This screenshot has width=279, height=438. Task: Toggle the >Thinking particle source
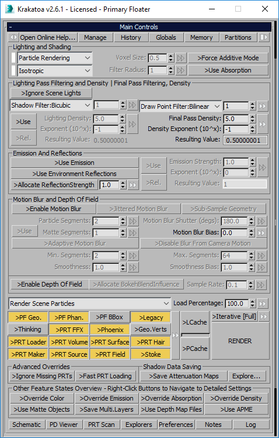pos(28,329)
